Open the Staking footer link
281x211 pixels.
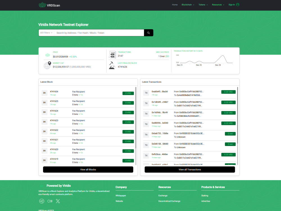pyautogui.click(x=205, y=196)
